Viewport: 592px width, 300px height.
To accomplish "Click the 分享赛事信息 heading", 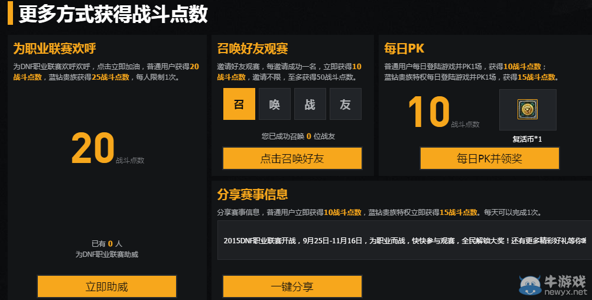I will [x=253, y=194].
